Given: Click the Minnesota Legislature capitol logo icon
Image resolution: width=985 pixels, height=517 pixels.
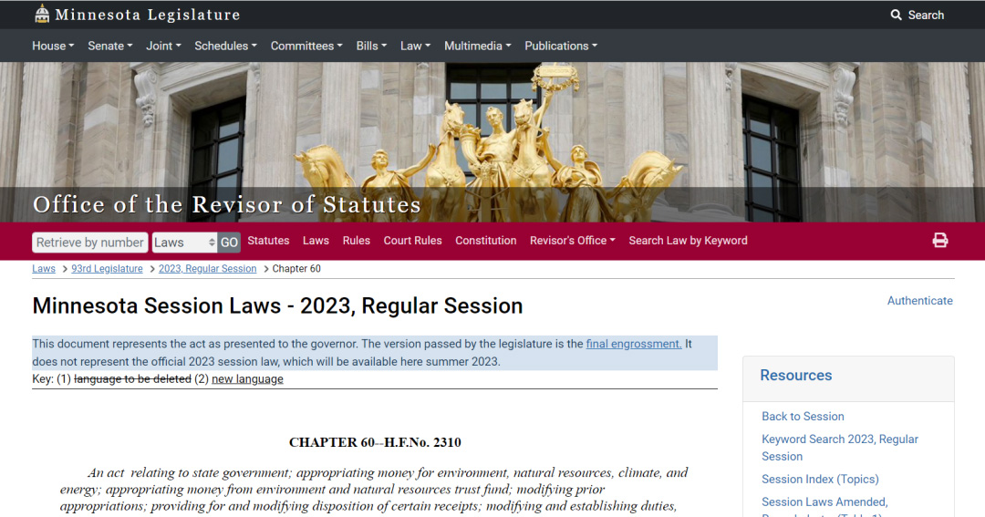Looking at the screenshot, I should 42,14.
